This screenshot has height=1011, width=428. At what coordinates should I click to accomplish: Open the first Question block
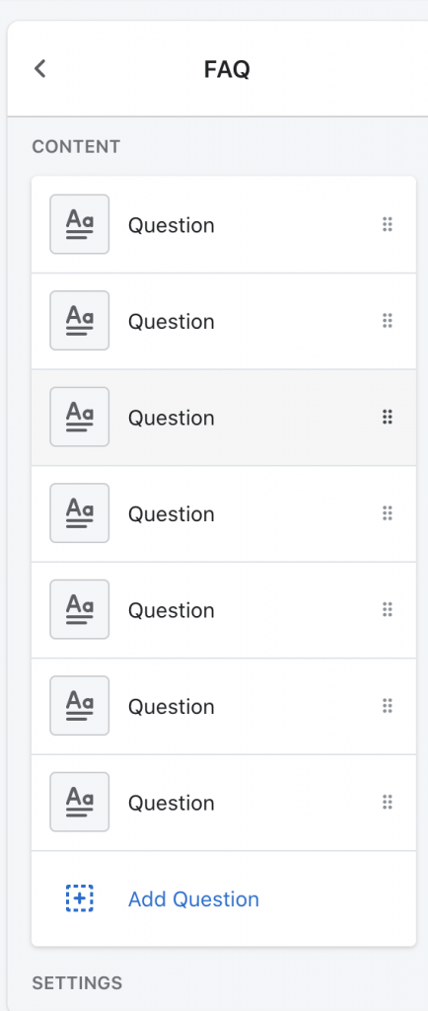tap(223, 224)
